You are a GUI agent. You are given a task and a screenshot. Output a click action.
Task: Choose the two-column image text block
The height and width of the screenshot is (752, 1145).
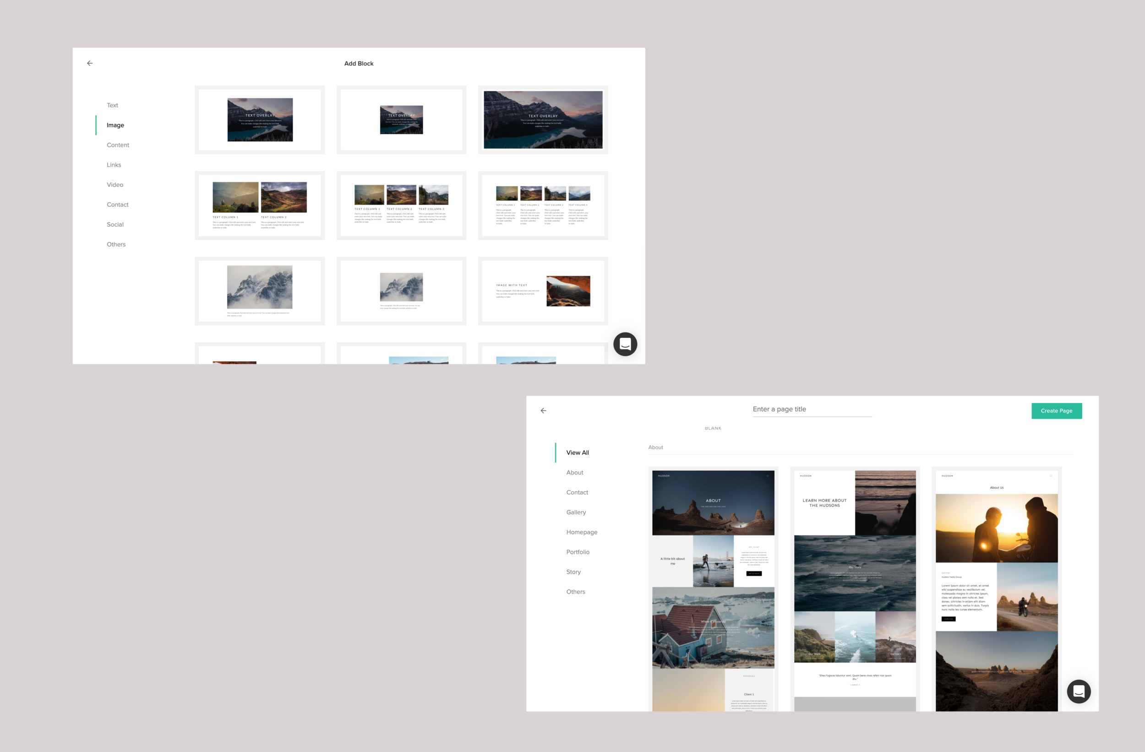point(259,206)
